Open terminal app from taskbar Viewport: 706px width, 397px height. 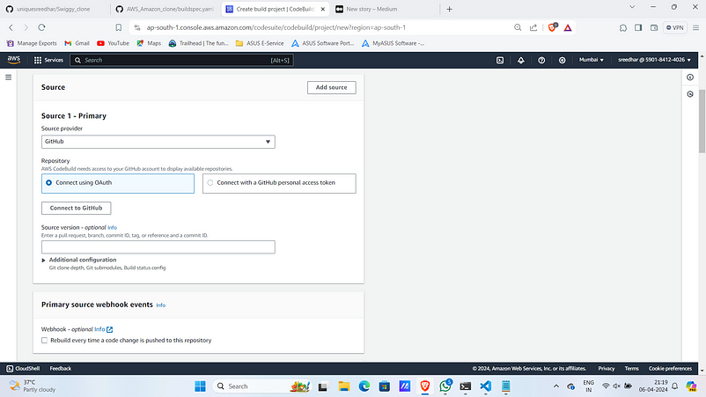[466, 386]
